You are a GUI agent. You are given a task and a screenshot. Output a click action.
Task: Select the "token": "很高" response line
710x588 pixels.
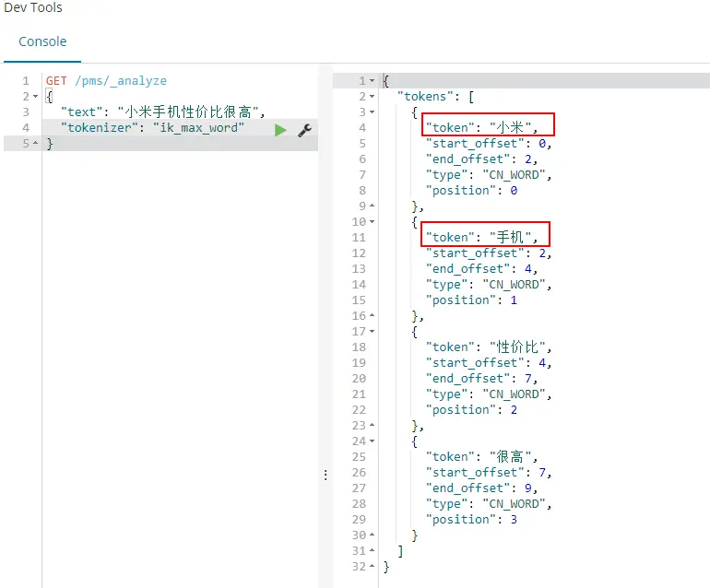481,457
